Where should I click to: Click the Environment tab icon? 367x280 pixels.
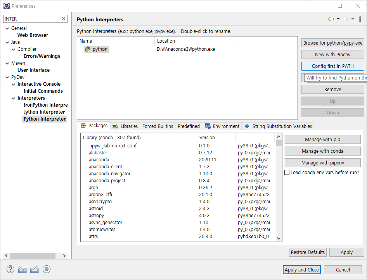pyautogui.click(x=208, y=126)
